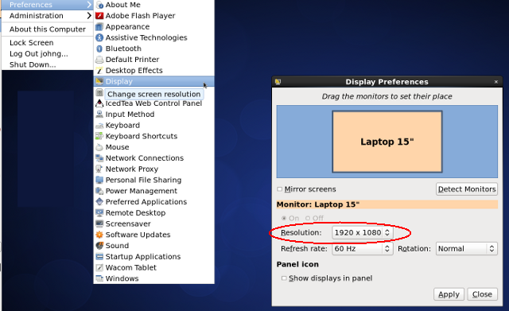Viewport: 509px width, 311px height.
Task: Click the Startup Applications icon
Action: click(x=99, y=256)
